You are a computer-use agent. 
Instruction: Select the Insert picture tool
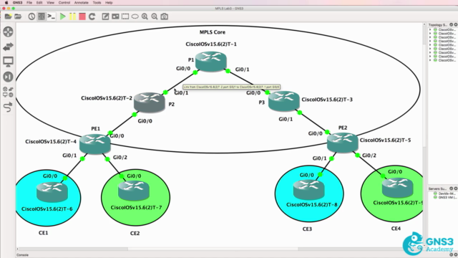(115, 16)
